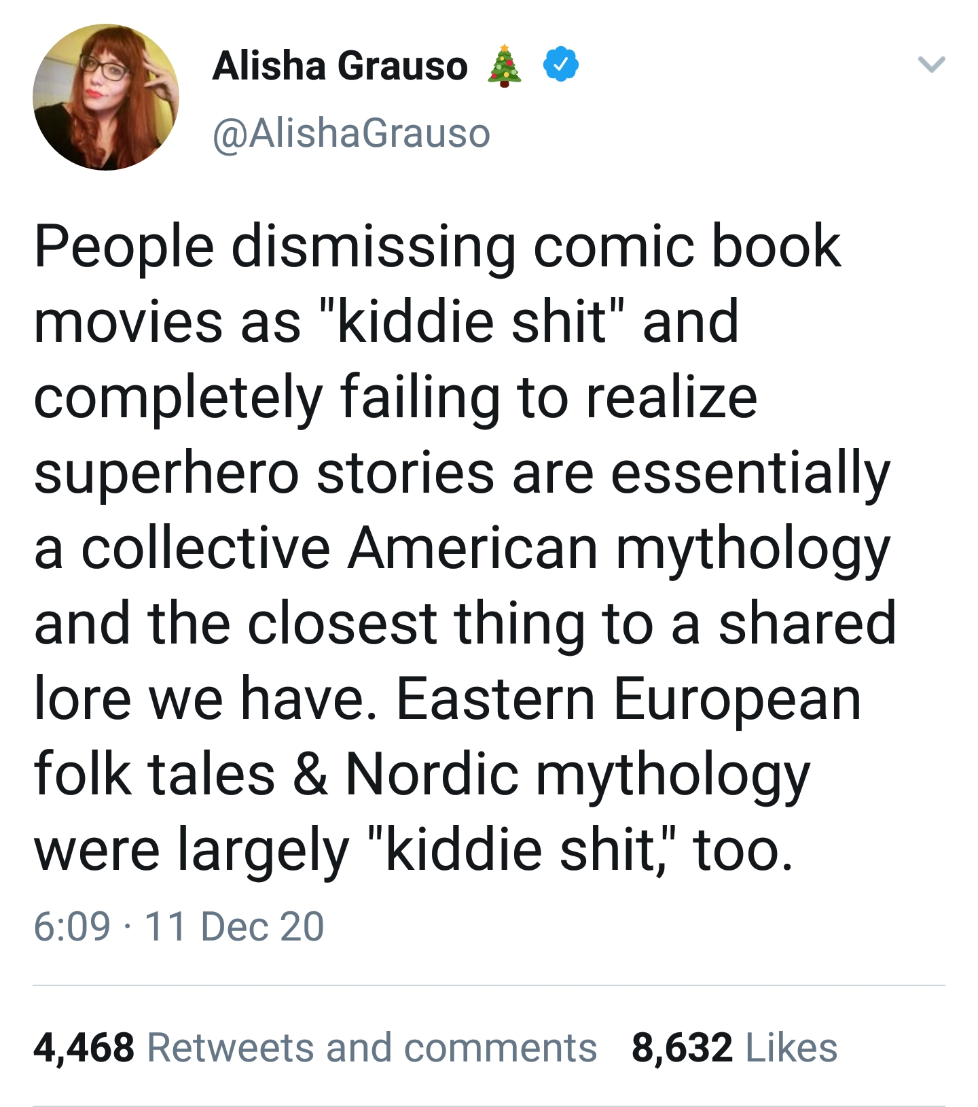Click the Christmas tree emoji beside the name
This screenshot has width=978, height=1107.
click(505, 66)
